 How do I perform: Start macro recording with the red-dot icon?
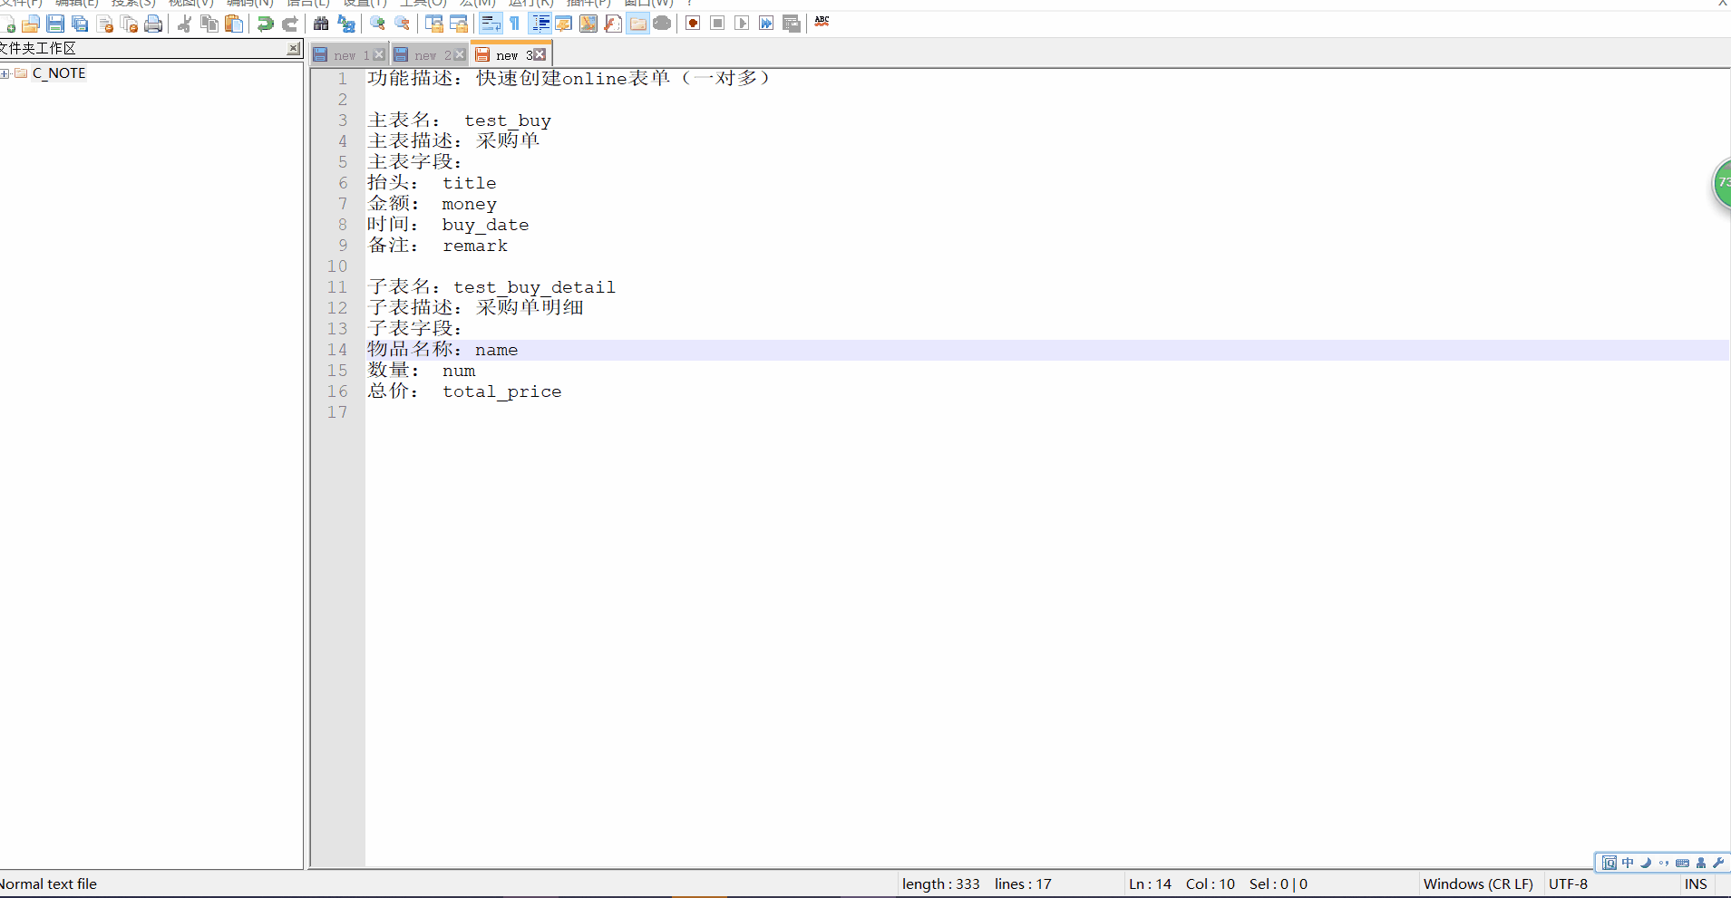pyautogui.click(x=693, y=24)
